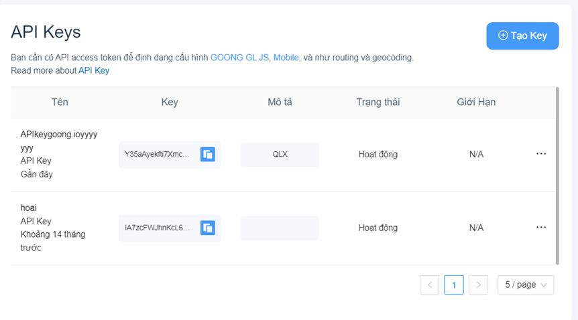Copy the APIkeygoong key to clipboard
Viewport: 578px width, 320px height.
(x=208, y=154)
